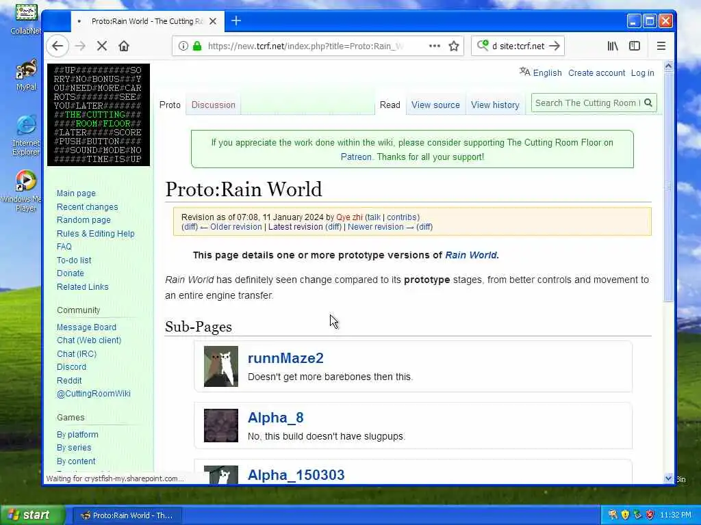The width and height of the screenshot is (701, 525).
Task: Click the Create account link
Action: pyautogui.click(x=596, y=72)
